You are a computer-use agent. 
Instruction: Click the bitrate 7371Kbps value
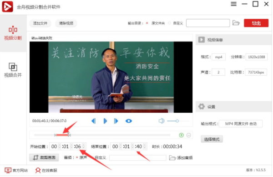(256, 72)
